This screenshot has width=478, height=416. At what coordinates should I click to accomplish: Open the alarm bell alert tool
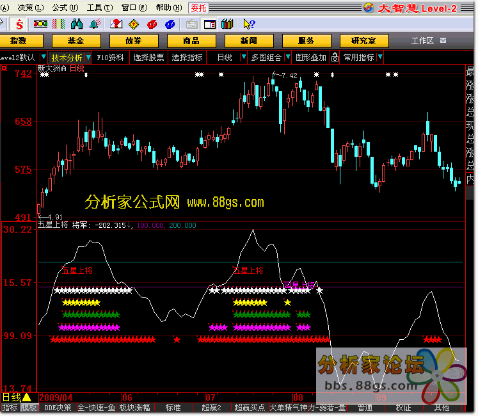pos(95,24)
